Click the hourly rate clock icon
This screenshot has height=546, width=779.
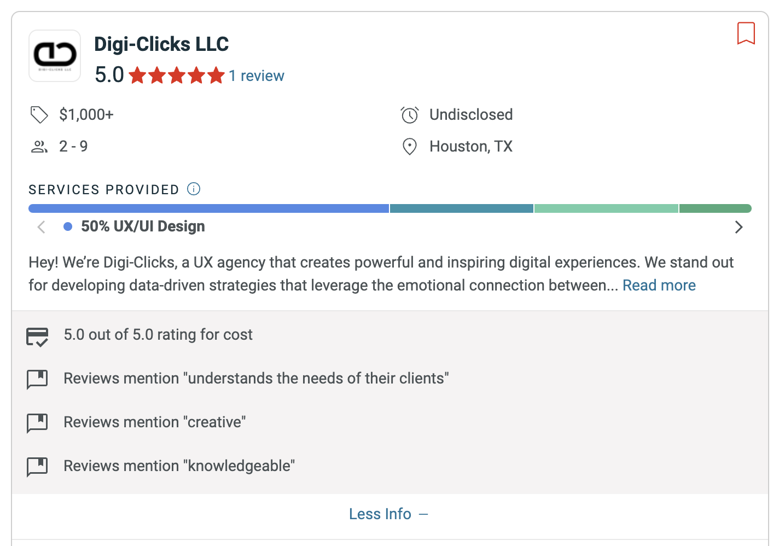pos(409,115)
